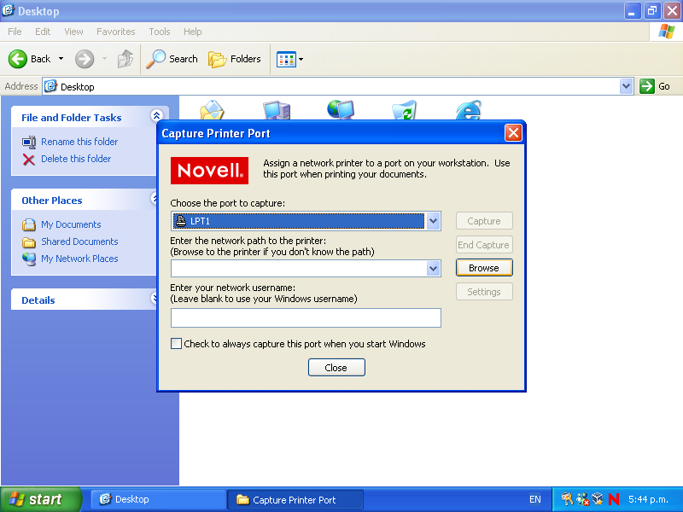The image size is (683, 512).
Task: Click the Windows flag logo throbber
Action: click(x=667, y=32)
